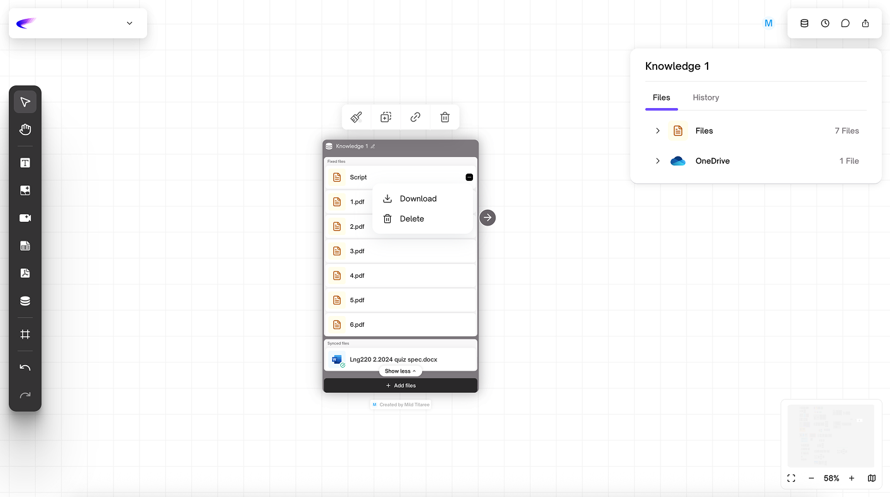The height and width of the screenshot is (497, 890).
Task: Select the hand pan tool
Action: (25, 129)
